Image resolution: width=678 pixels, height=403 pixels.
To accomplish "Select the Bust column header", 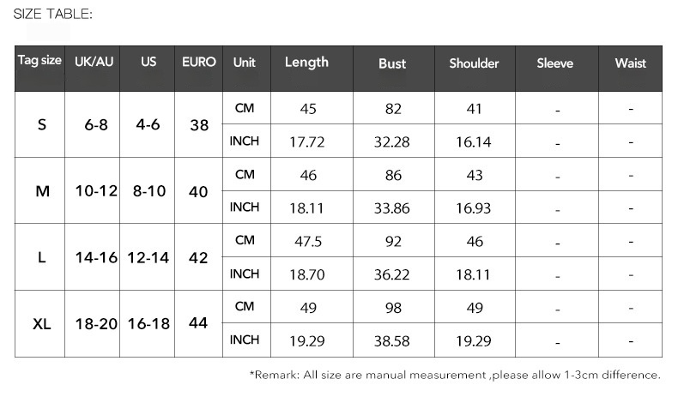I will point(392,63).
